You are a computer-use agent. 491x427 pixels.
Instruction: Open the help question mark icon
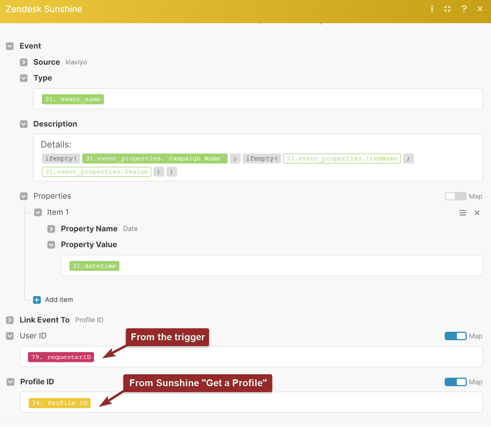(464, 9)
